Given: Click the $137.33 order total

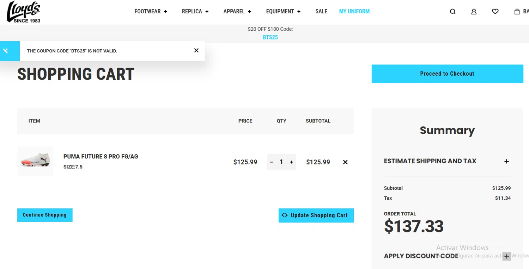Looking at the screenshot, I should pos(414,226).
